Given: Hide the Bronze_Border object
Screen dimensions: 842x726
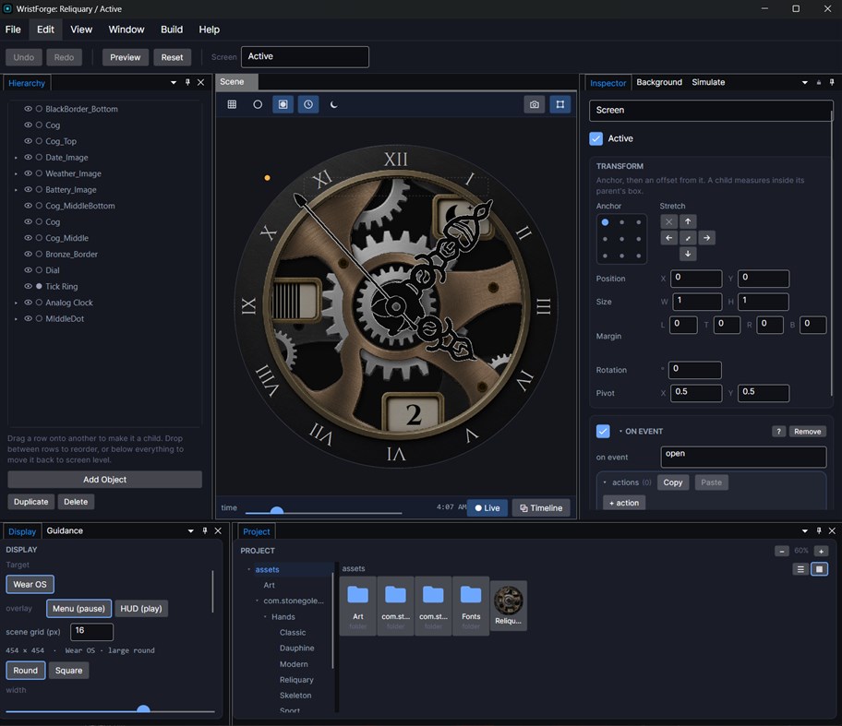Looking at the screenshot, I should [28, 254].
